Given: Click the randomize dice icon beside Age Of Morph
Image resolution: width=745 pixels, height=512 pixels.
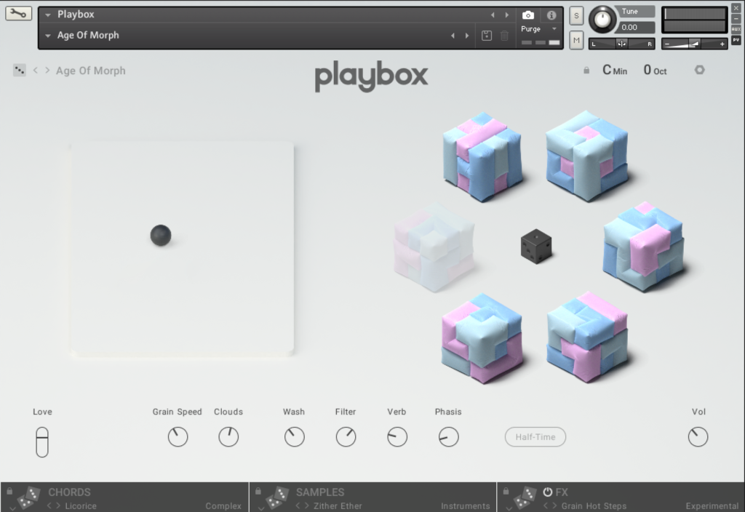Looking at the screenshot, I should [19, 71].
